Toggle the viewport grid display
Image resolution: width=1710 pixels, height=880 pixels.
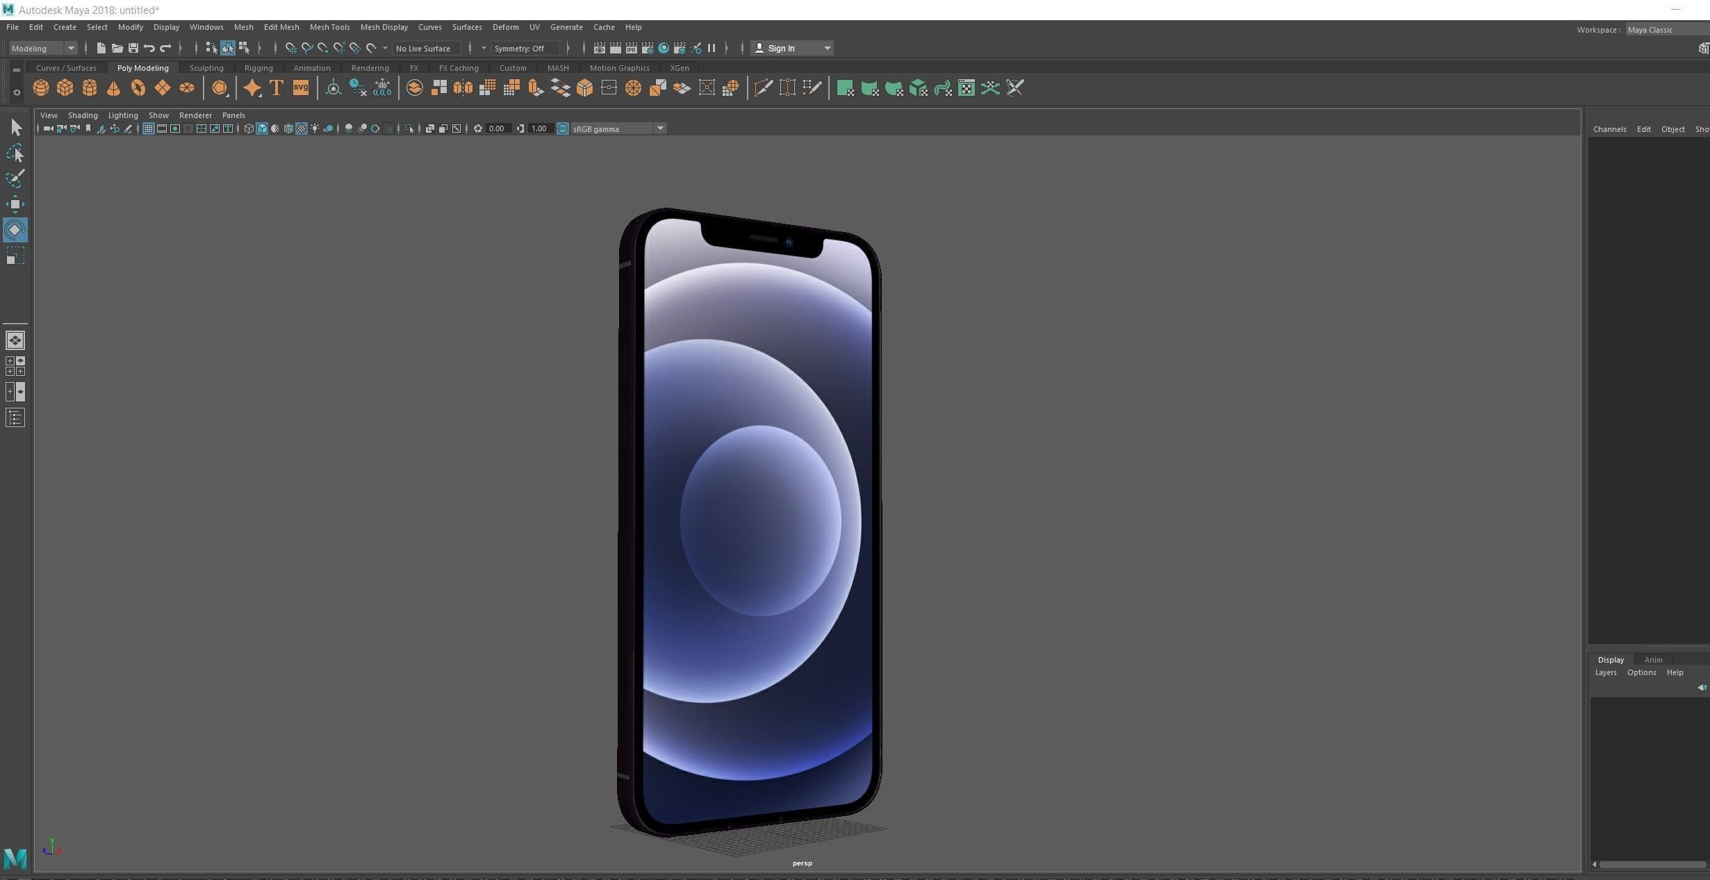[x=149, y=128]
